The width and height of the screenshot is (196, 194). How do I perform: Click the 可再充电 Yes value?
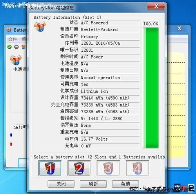point(110,84)
